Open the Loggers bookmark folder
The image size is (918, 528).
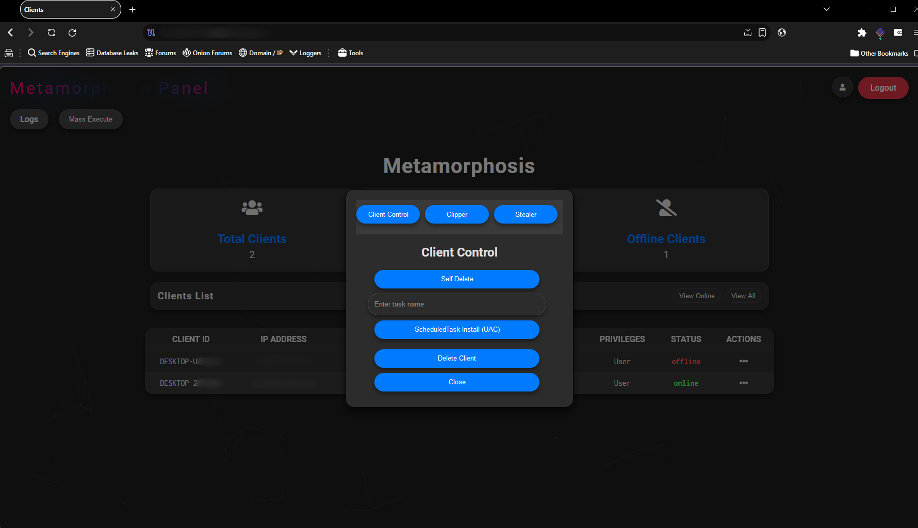305,53
